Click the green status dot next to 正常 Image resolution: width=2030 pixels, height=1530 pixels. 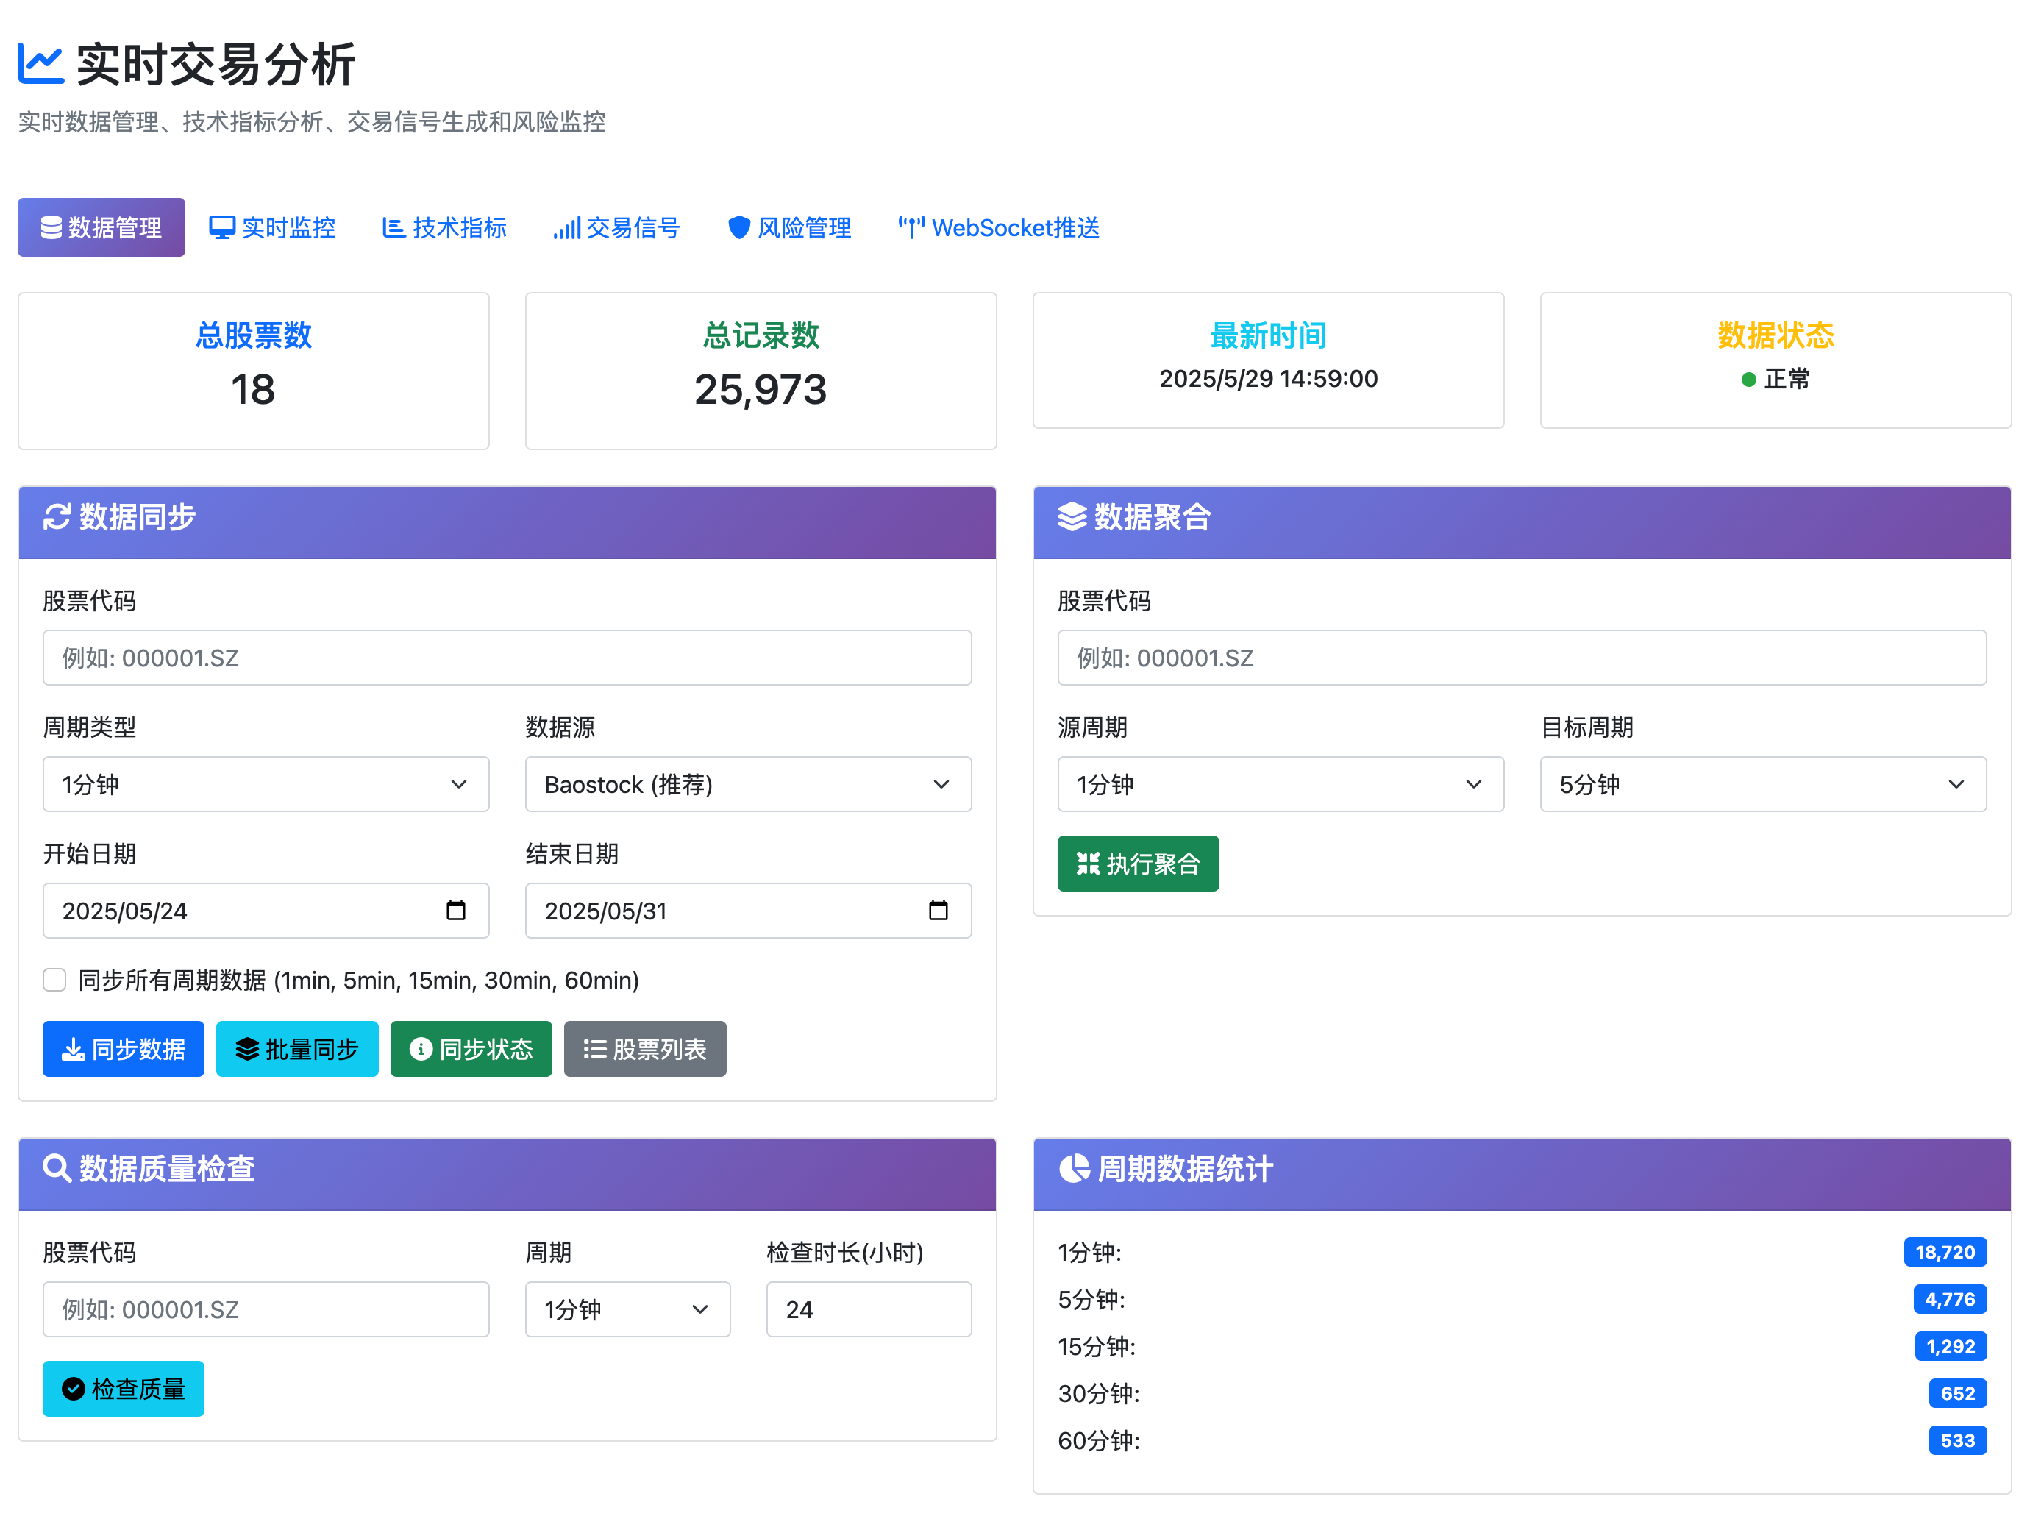pos(1748,379)
